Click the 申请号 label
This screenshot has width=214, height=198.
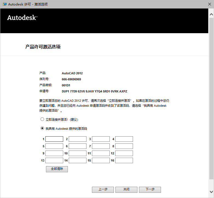point(44,91)
